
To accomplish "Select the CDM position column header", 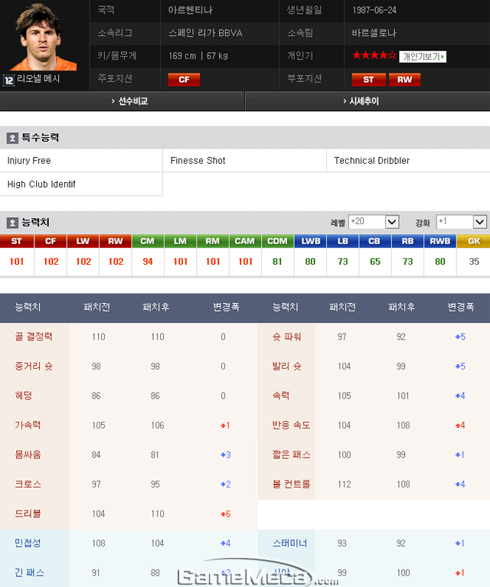I will click(278, 241).
